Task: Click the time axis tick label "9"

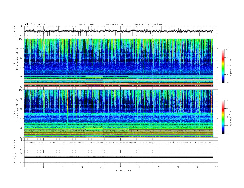Action: tap(197, 167)
